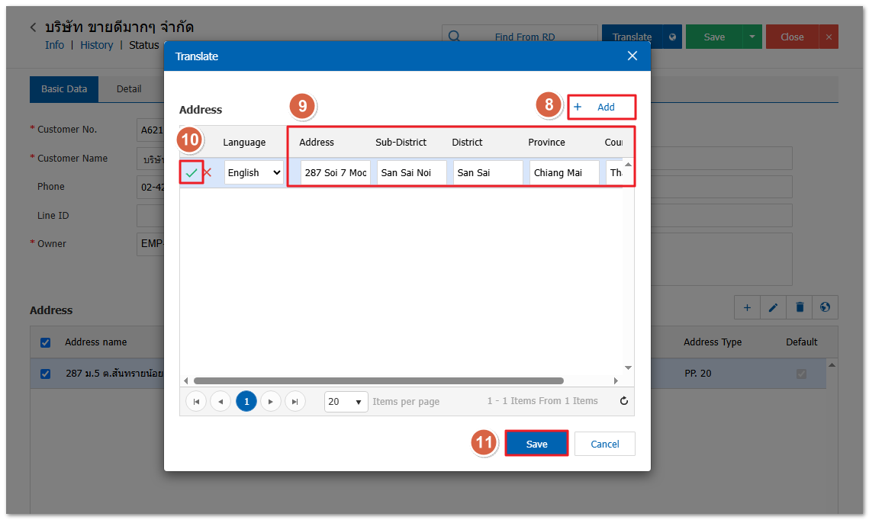Screen dimensions: 869x520
Task: Confirm row with green checkmark icon
Action: pos(192,173)
